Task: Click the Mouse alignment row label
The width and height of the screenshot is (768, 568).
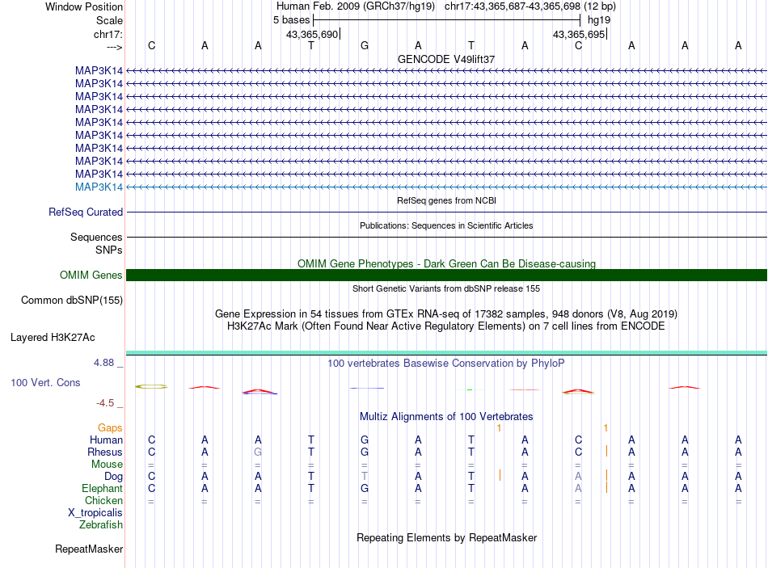Action: pos(107,465)
